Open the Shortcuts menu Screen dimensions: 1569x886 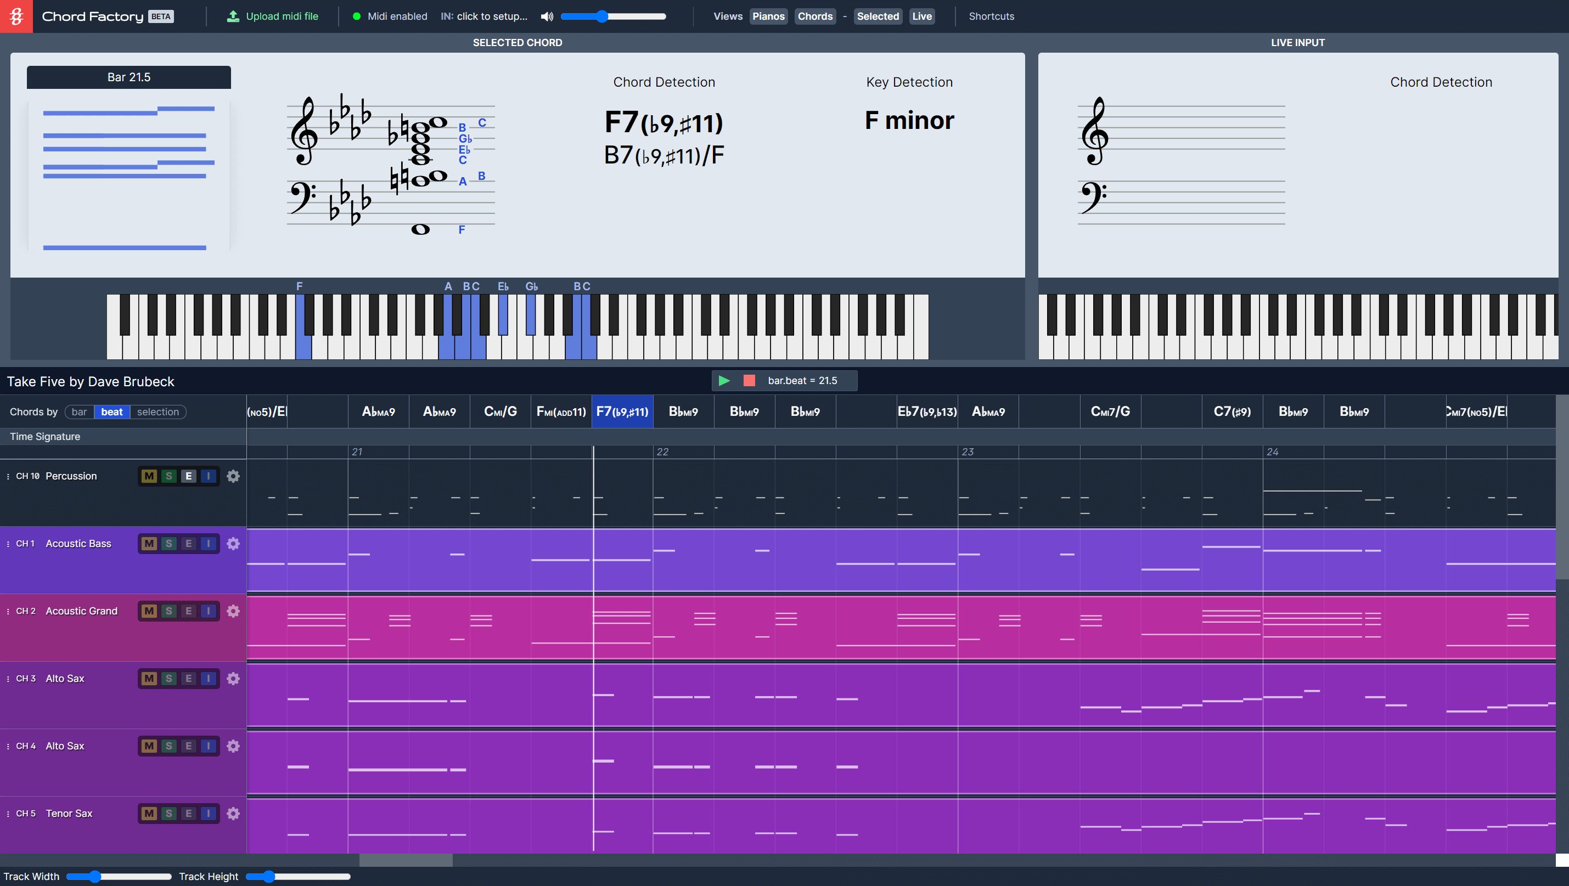pos(991,16)
